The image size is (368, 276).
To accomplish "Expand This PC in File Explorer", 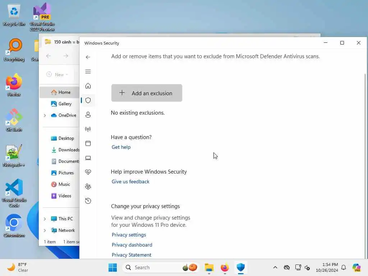I will [x=45, y=219].
